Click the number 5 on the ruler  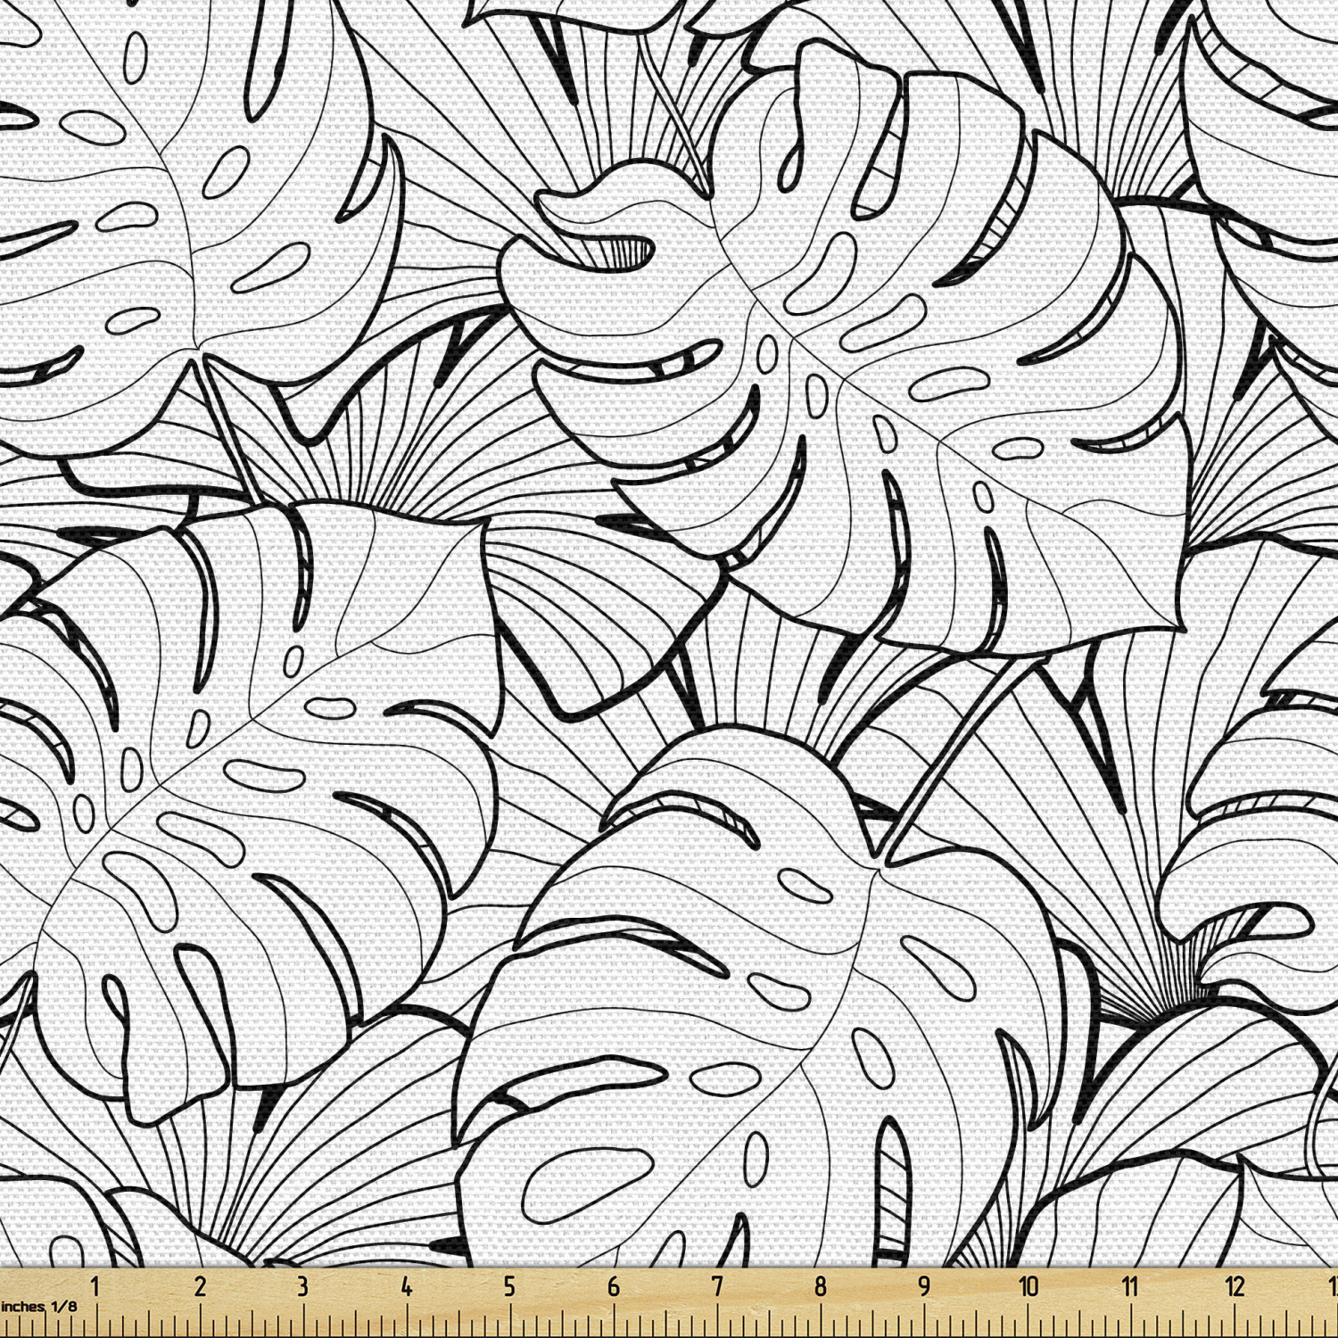[x=510, y=1287]
